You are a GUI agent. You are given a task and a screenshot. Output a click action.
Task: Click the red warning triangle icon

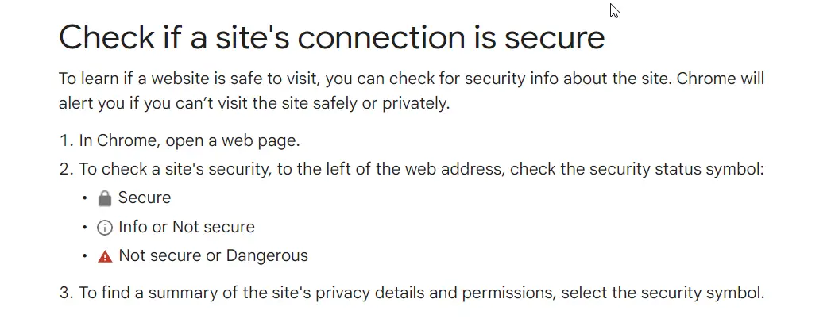[105, 257]
